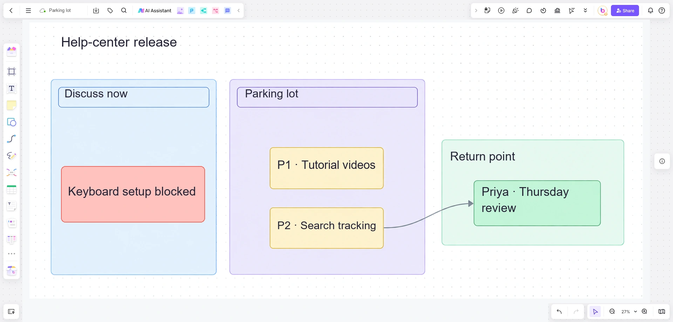
Task: Select the Mind map tool
Action: coord(12,172)
